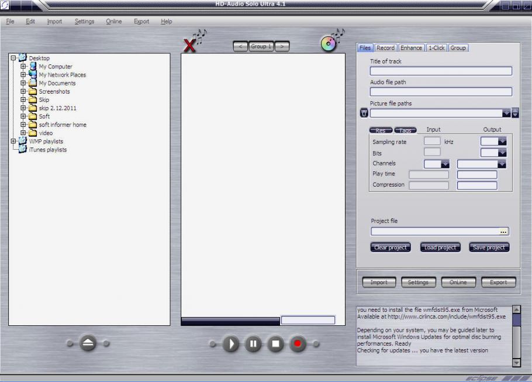Collapse the Desktop tree node
This screenshot has width=532, height=382.
[13, 58]
